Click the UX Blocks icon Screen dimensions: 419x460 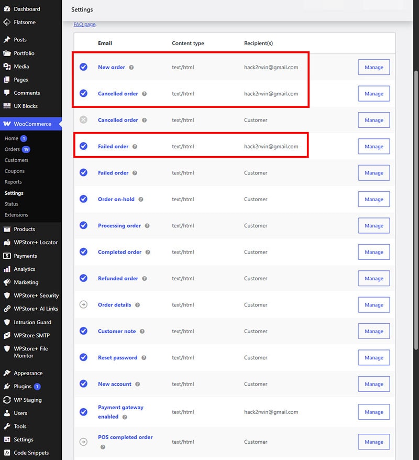(x=7, y=106)
